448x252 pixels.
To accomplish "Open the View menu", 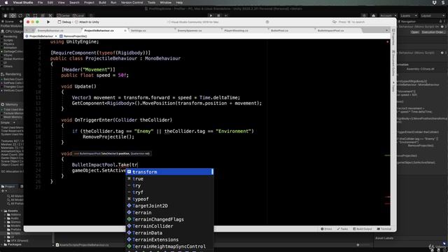I will [x=61, y=3].
